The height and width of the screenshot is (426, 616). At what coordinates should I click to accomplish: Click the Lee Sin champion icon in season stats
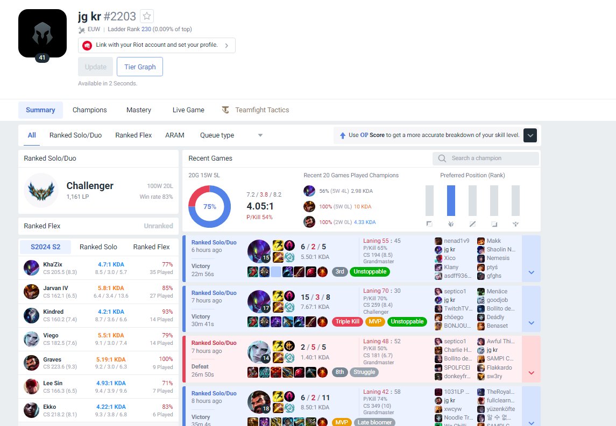(x=31, y=387)
